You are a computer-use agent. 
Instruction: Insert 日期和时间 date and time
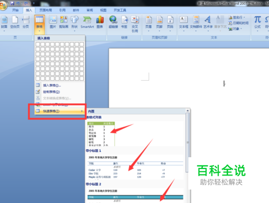(238, 23)
